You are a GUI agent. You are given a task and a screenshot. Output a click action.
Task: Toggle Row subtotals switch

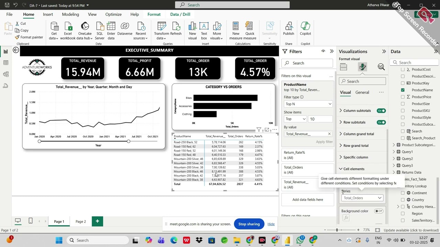pos(381,122)
